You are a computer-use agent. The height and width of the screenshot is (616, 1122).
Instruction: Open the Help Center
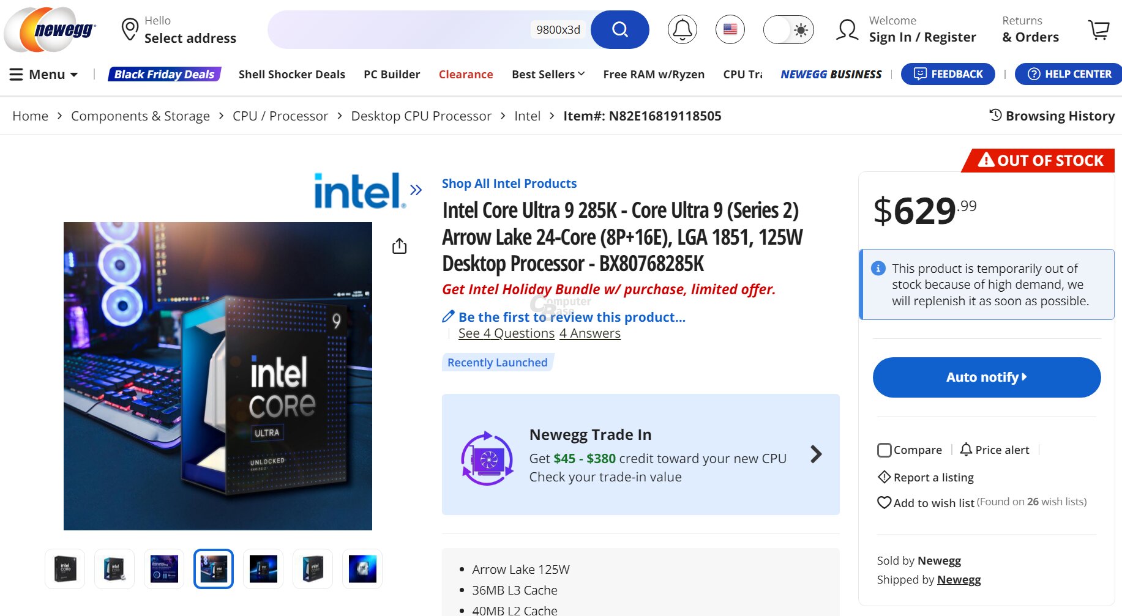tap(1068, 74)
